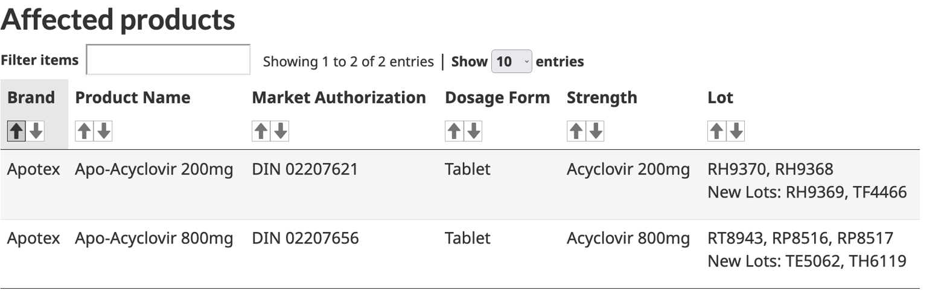Sort Dosage Form ascending
Image resolution: width=947 pixels, height=302 pixels.
pos(454,131)
